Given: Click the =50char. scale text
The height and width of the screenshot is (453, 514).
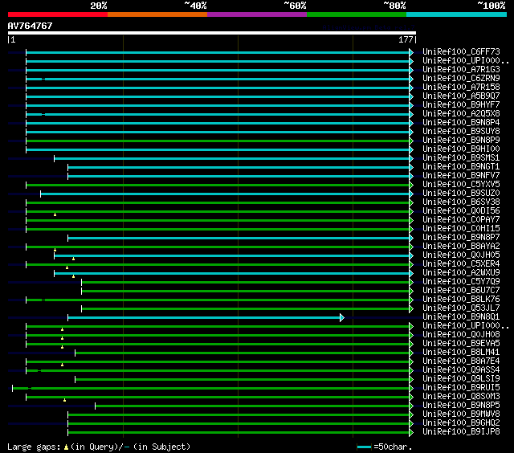Looking at the screenshot, I should pos(393,447).
